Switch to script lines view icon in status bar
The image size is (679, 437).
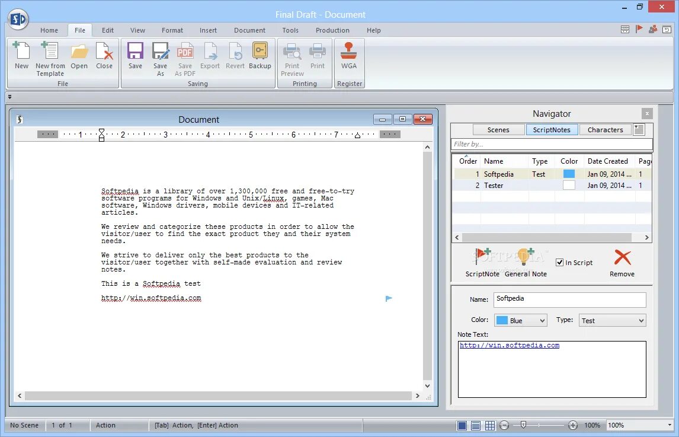[475, 425]
